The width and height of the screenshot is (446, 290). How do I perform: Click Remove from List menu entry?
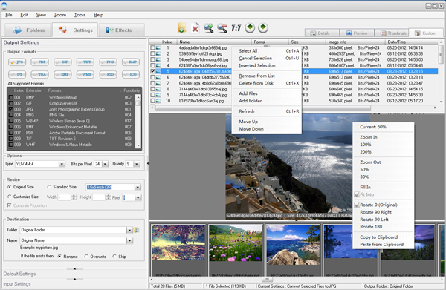click(x=257, y=76)
